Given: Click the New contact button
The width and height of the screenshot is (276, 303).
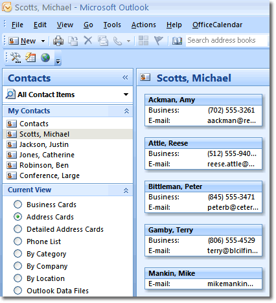Looking at the screenshot, I should 22,41.
